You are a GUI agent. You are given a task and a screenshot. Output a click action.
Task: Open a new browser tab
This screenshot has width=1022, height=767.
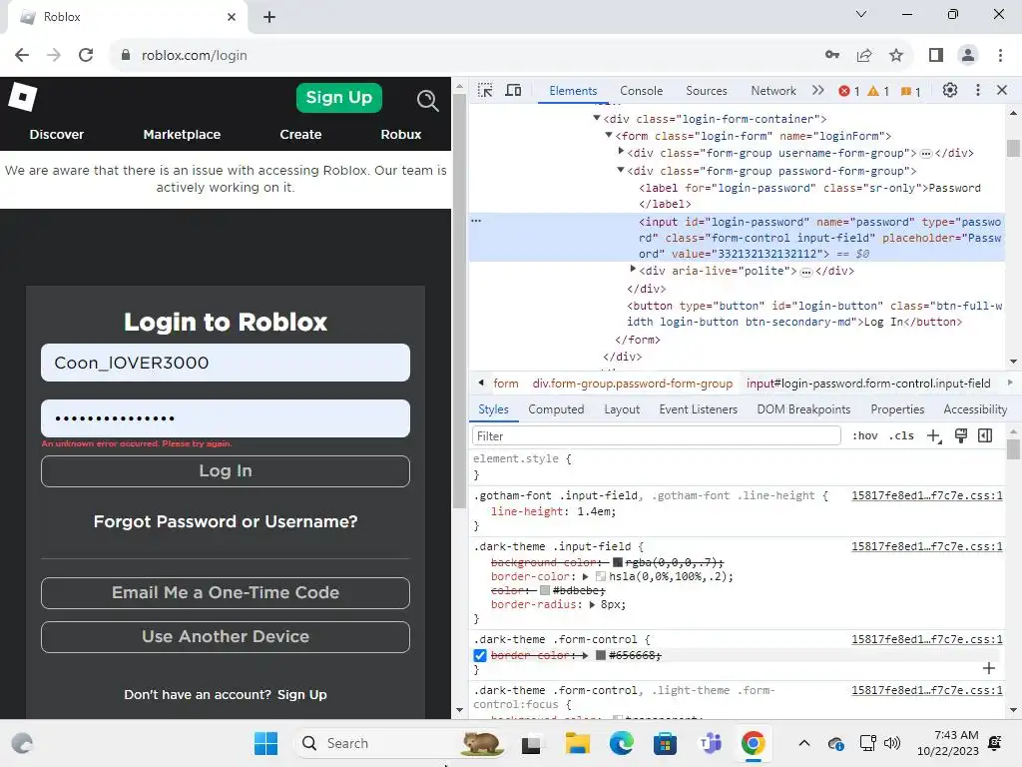point(269,17)
